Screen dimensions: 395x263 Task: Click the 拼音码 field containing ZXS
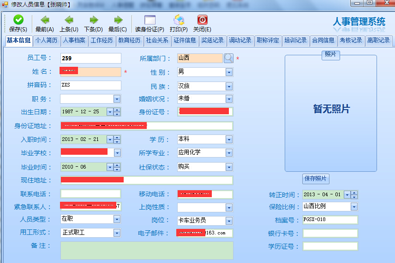pos(91,85)
